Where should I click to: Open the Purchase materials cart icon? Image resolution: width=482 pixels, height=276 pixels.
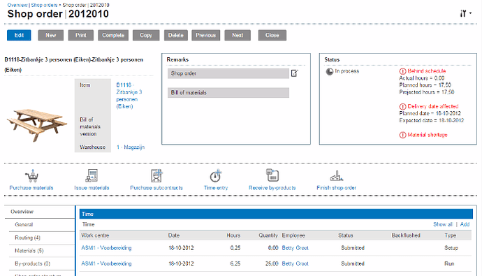[31, 176]
